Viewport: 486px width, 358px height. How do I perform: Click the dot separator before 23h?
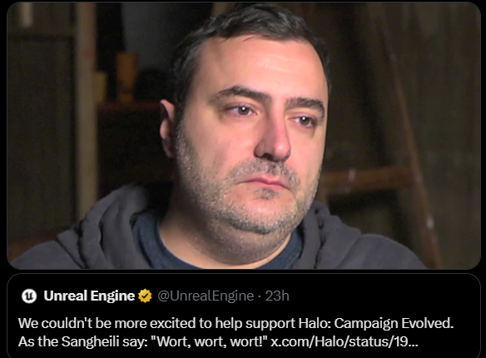point(260,296)
